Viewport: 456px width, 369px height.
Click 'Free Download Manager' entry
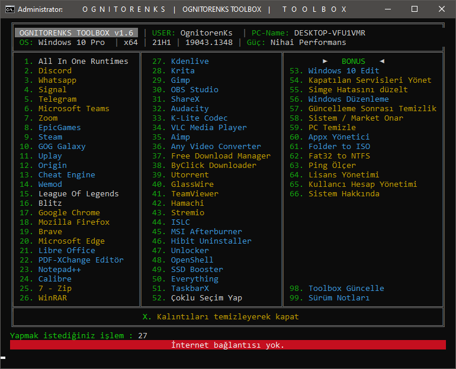coord(221,156)
